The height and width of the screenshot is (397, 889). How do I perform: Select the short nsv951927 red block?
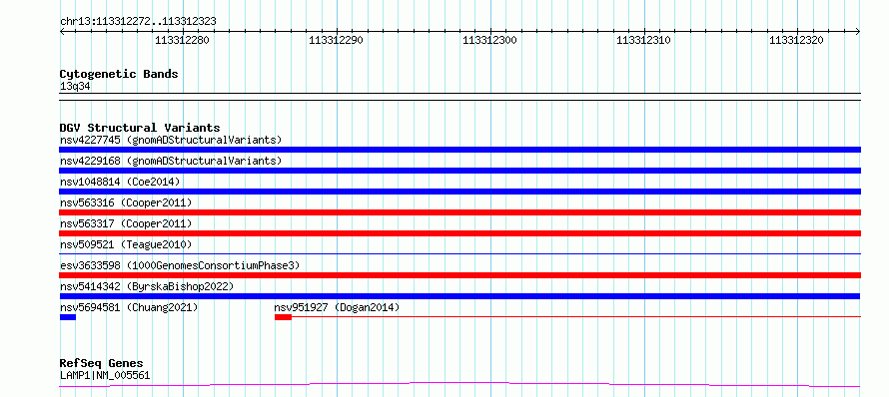point(283,317)
